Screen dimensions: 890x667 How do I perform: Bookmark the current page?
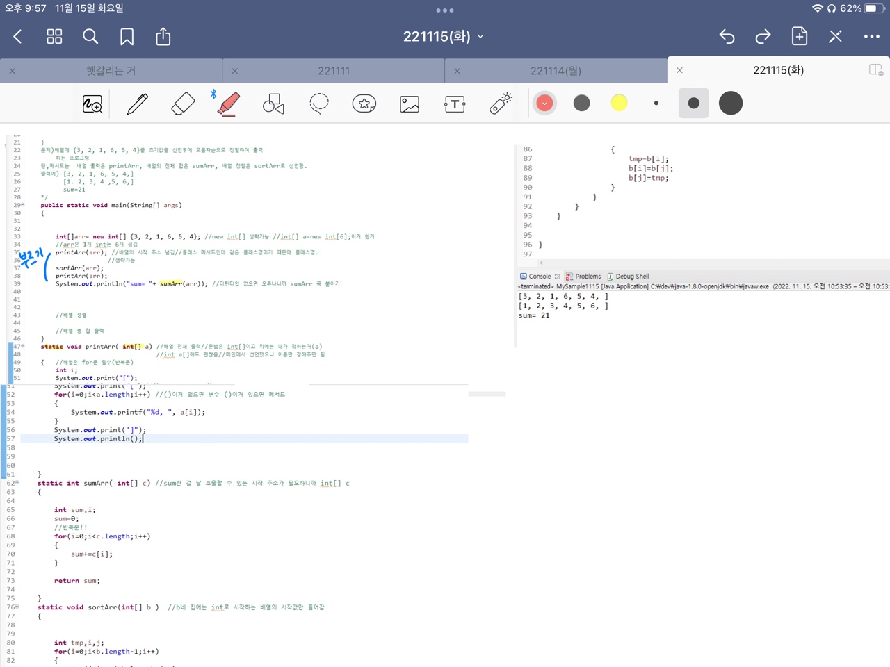pos(127,37)
